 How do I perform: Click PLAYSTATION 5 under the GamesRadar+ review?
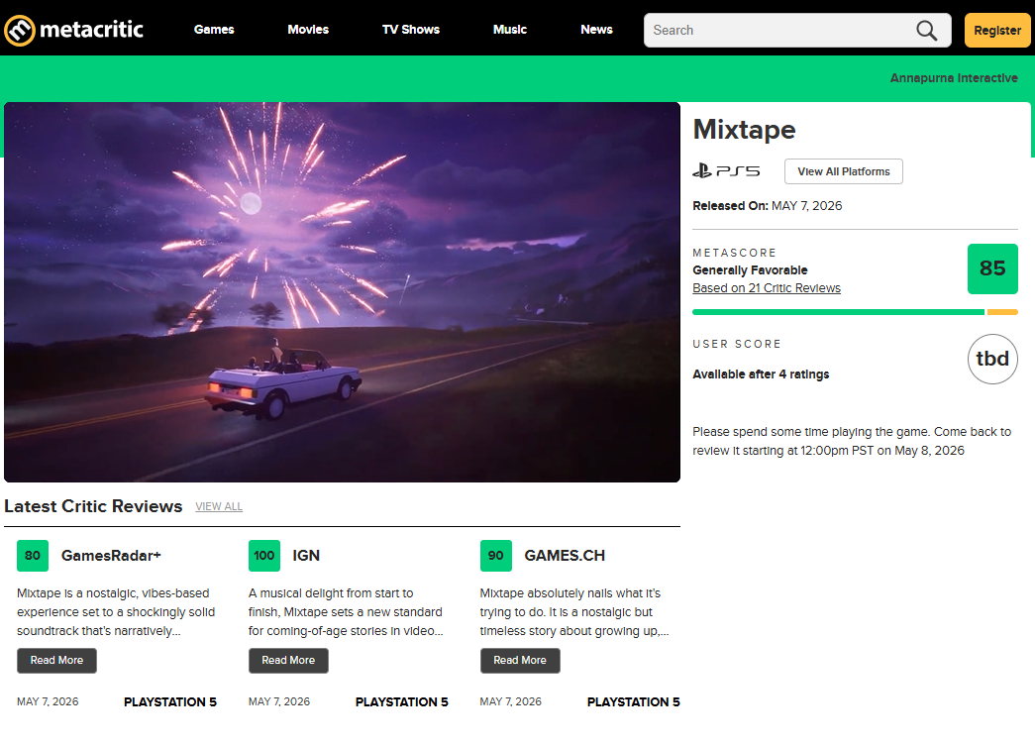[170, 702]
